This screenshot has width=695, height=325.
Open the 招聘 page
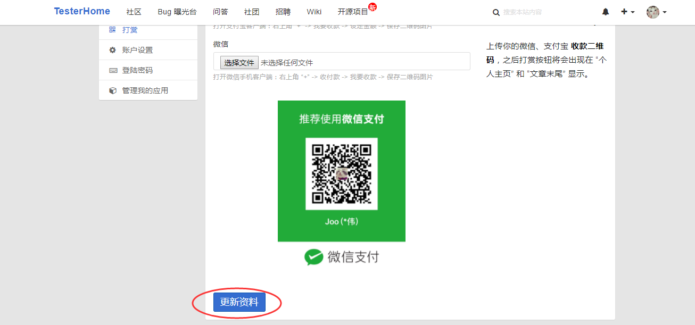[x=283, y=12]
